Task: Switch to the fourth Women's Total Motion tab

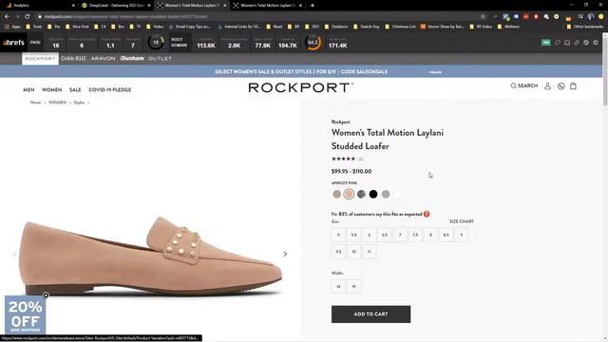Action: click(268, 6)
